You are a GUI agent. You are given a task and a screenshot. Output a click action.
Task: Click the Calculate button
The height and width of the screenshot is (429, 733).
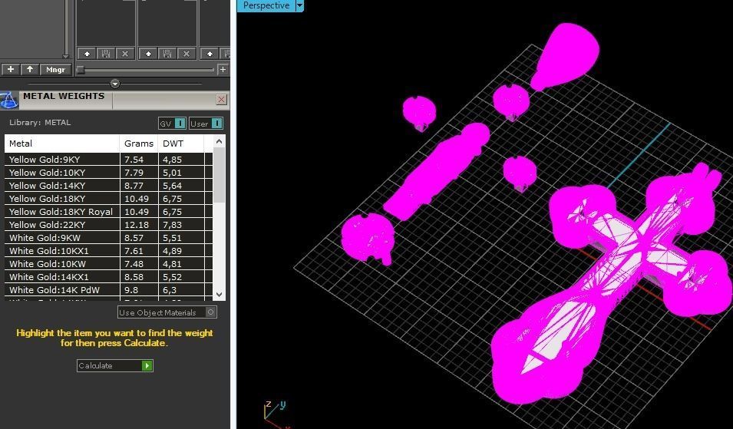tap(115, 365)
